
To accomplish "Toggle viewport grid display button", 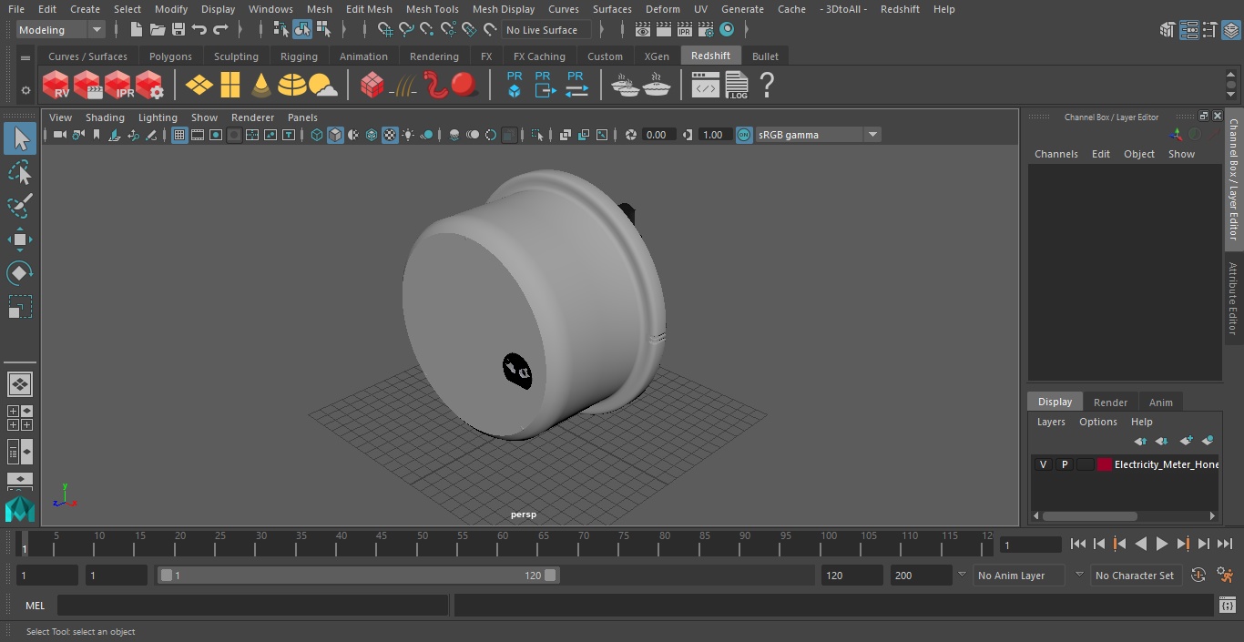I will coord(179,135).
